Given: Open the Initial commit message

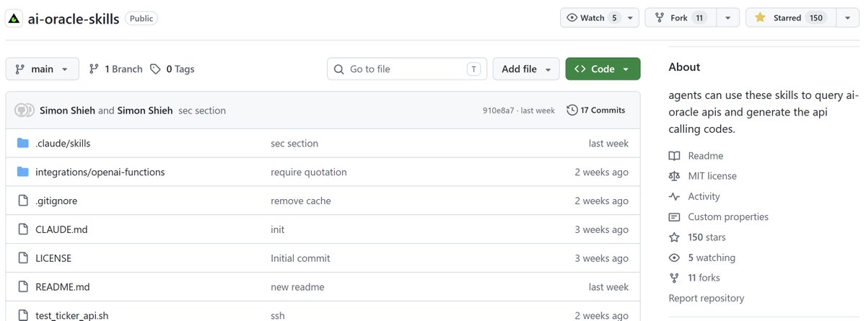Looking at the screenshot, I should (300, 258).
